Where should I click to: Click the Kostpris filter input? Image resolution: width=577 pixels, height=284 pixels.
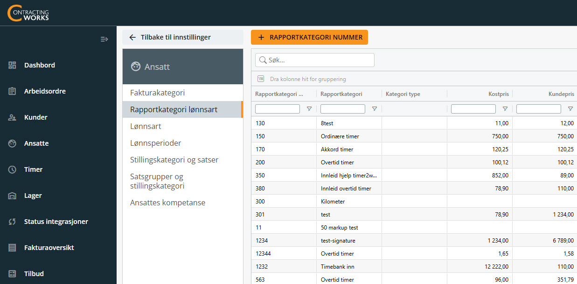pyautogui.click(x=473, y=109)
